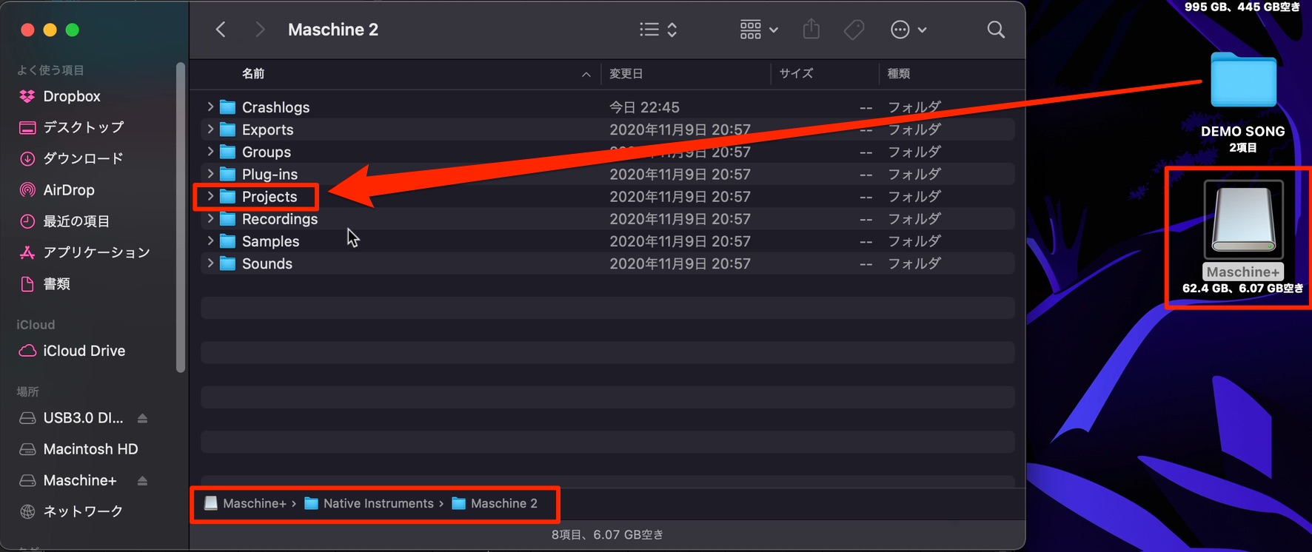Click the Samples folder name
Screen dimensions: 1312x552
coord(271,241)
